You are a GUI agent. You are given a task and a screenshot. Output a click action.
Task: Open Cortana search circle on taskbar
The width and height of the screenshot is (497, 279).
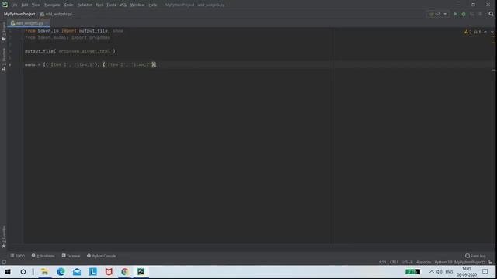(x=23, y=272)
